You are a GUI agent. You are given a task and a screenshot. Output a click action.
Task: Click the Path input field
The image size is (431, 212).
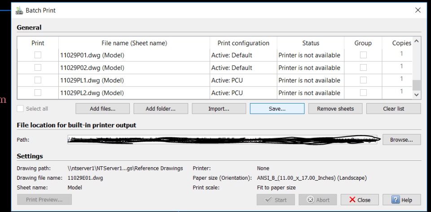coord(222,140)
